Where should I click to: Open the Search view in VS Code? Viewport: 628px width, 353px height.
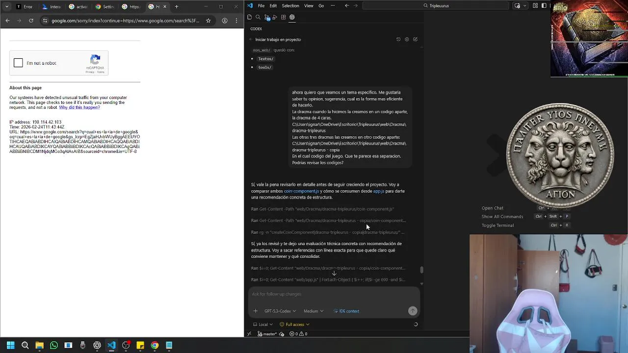(258, 17)
